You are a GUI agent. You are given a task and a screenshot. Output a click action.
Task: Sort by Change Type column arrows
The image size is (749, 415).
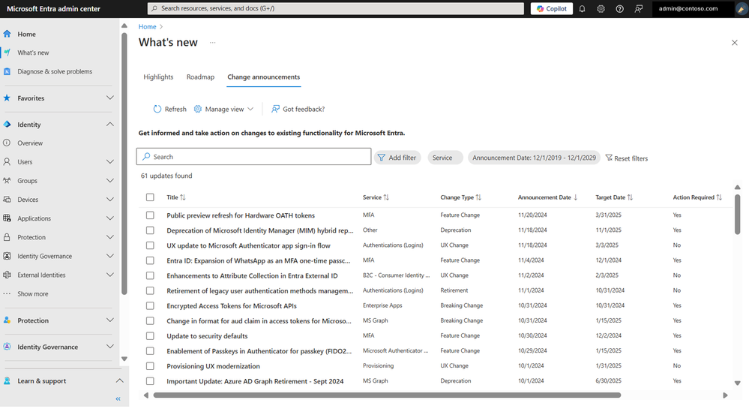point(478,197)
